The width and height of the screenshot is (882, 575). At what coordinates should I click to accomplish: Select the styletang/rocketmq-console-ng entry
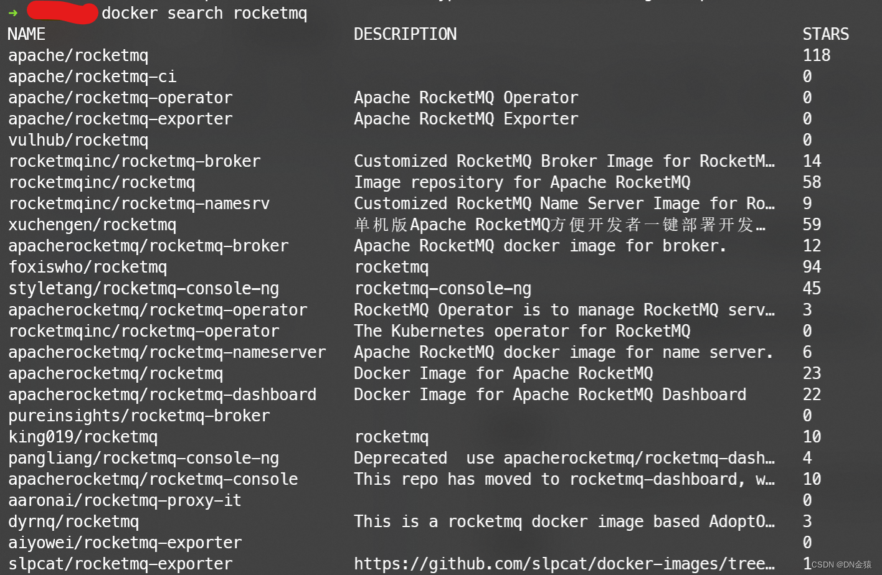click(x=143, y=288)
